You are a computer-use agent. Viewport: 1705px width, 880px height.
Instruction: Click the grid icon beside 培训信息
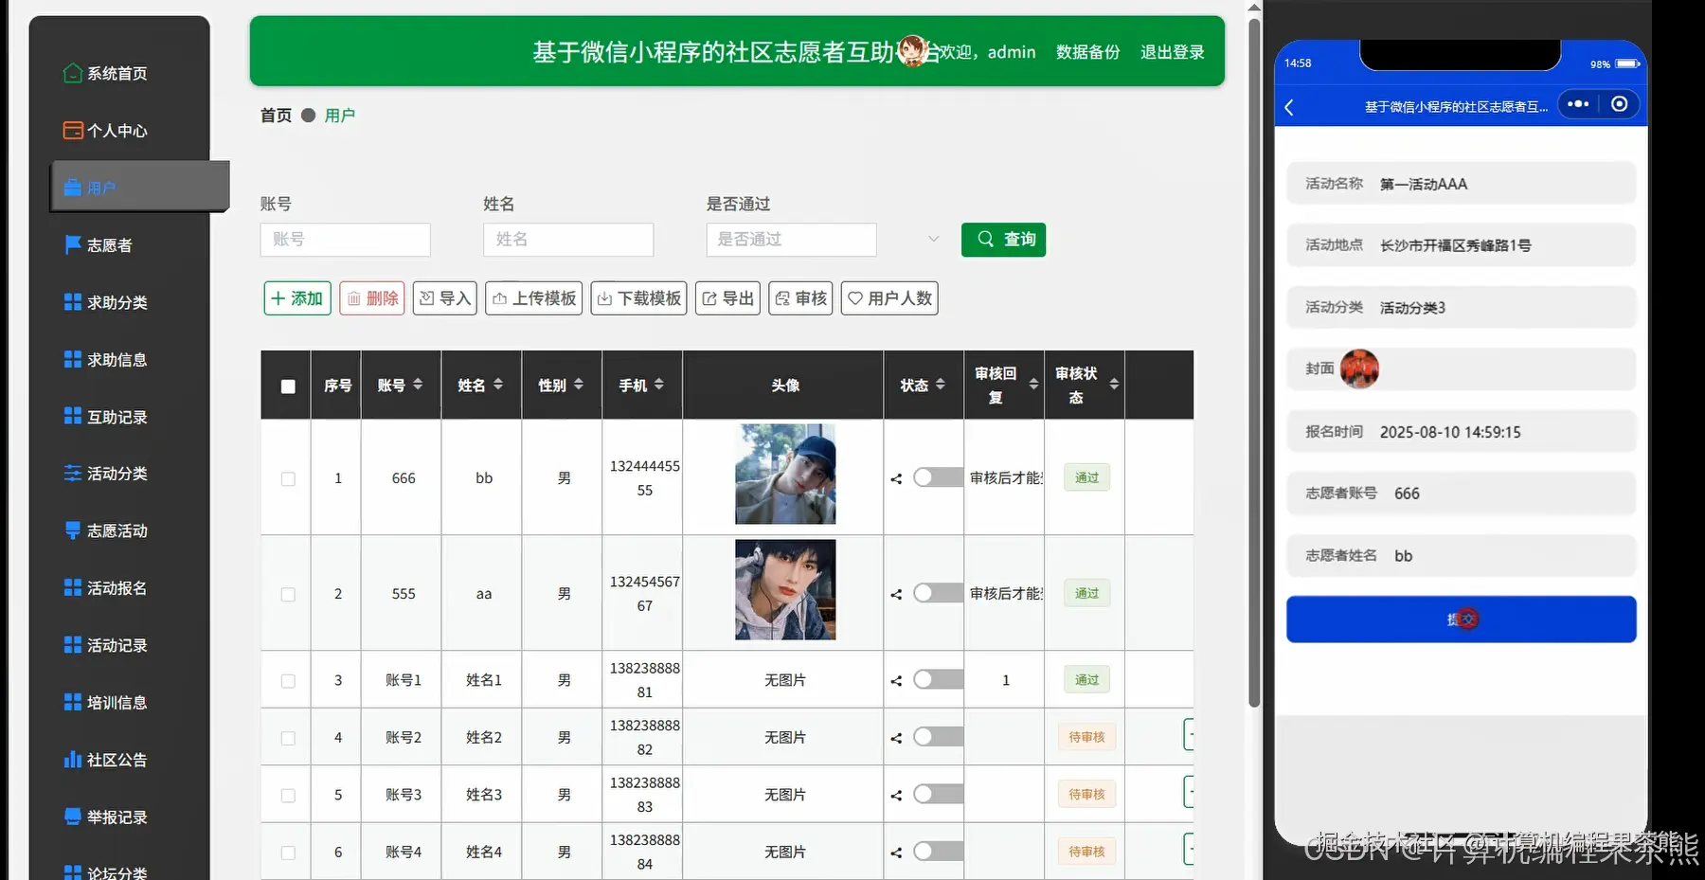73,702
